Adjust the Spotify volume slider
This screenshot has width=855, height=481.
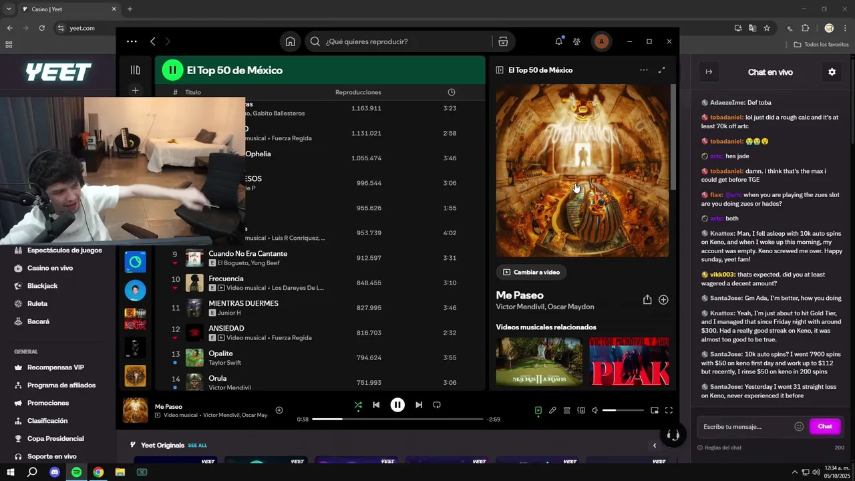(623, 410)
